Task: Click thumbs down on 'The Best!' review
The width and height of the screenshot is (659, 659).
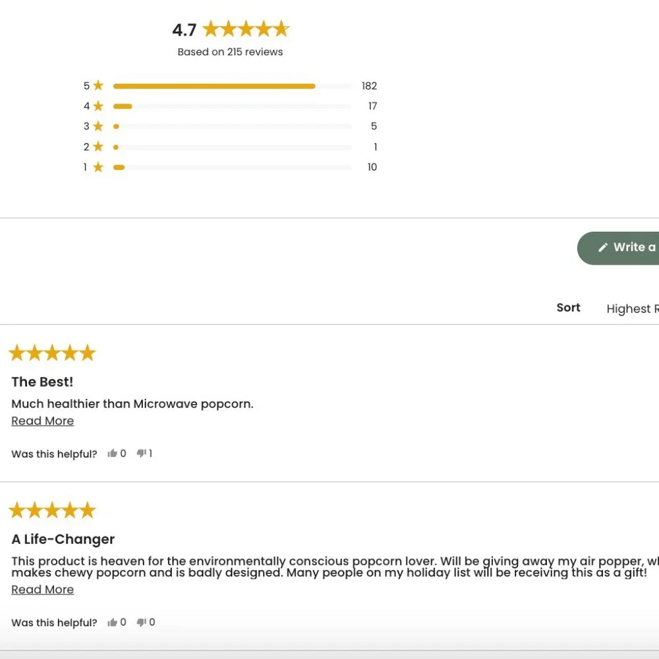Action: click(x=141, y=453)
